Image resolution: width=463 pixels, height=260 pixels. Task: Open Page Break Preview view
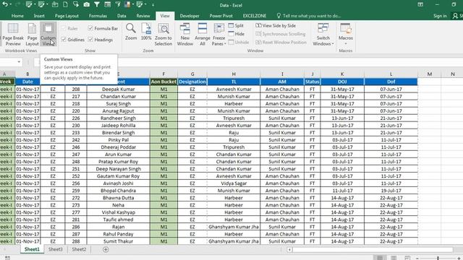click(13, 35)
